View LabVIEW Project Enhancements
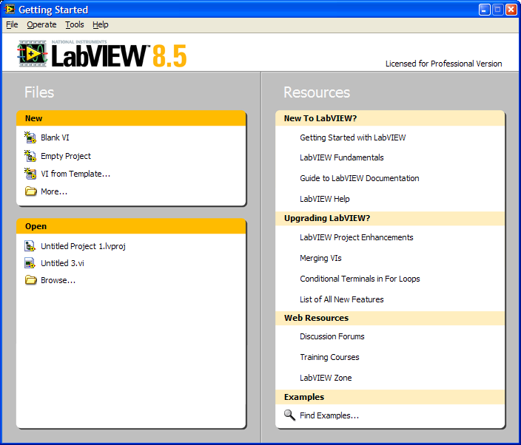 [356, 237]
